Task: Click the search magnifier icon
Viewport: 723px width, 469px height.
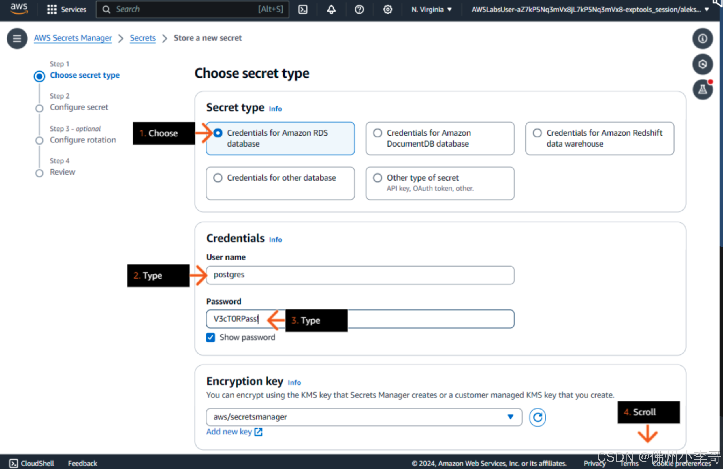Action: click(x=106, y=10)
